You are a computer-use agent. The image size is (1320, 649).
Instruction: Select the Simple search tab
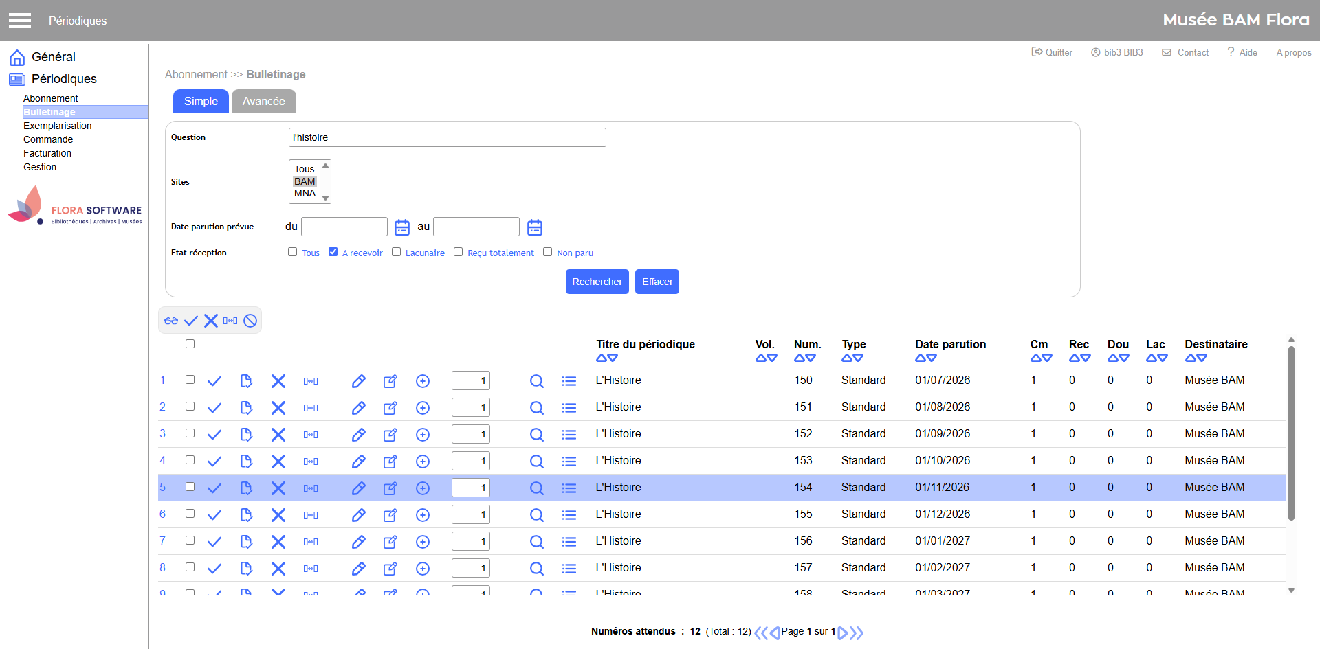[201, 101]
